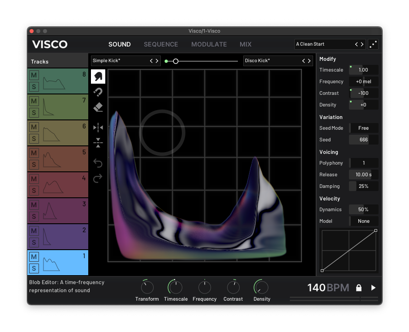Mute track 1
Viewport: 409px width, 332px height.
(x=34, y=256)
